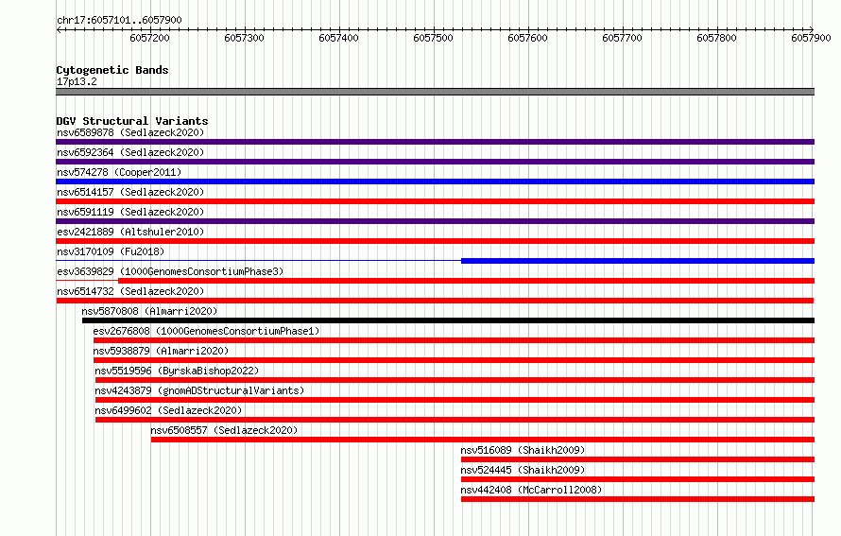
Task: Select the esv2421889 (Altshuler2010) label
Action: [x=130, y=232]
